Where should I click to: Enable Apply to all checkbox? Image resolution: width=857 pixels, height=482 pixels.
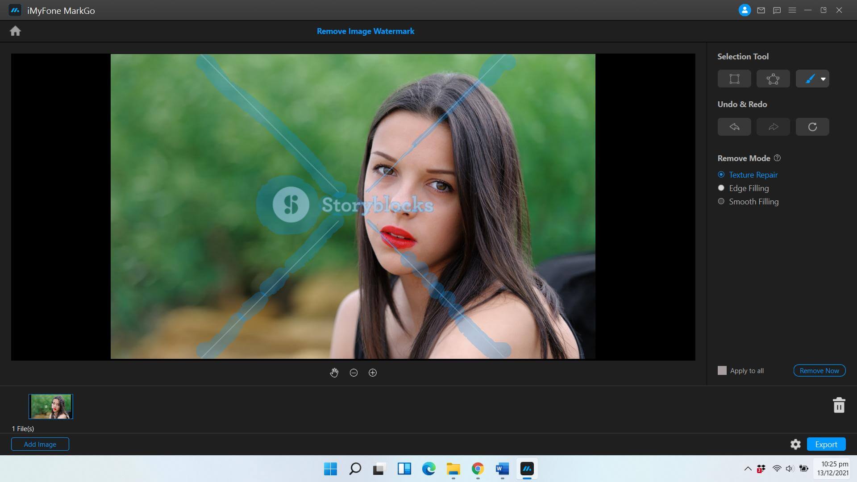722,370
